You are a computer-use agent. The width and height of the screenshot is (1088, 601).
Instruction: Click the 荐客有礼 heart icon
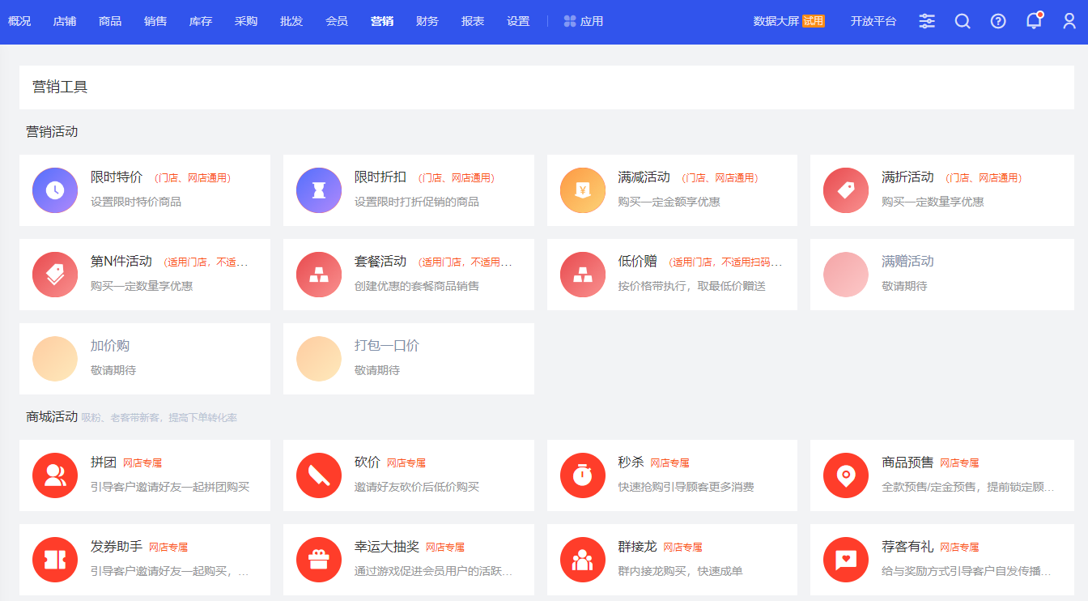[846, 560]
